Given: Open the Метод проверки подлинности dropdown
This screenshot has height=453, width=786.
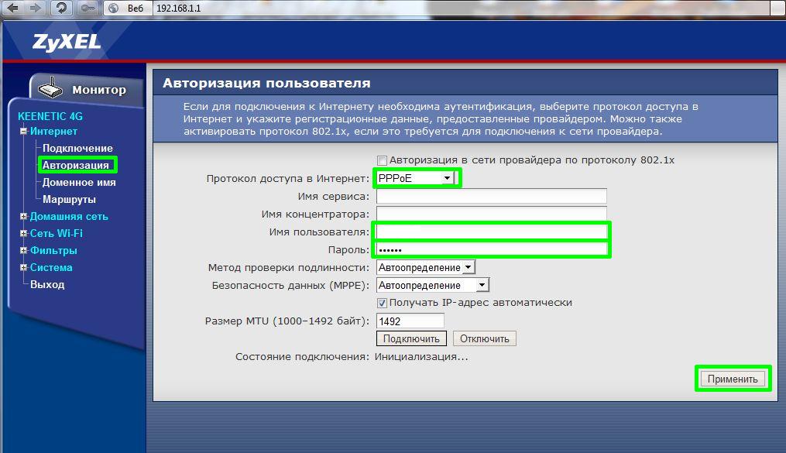Looking at the screenshot, I should pyautogui.click(x=425, y=267).
